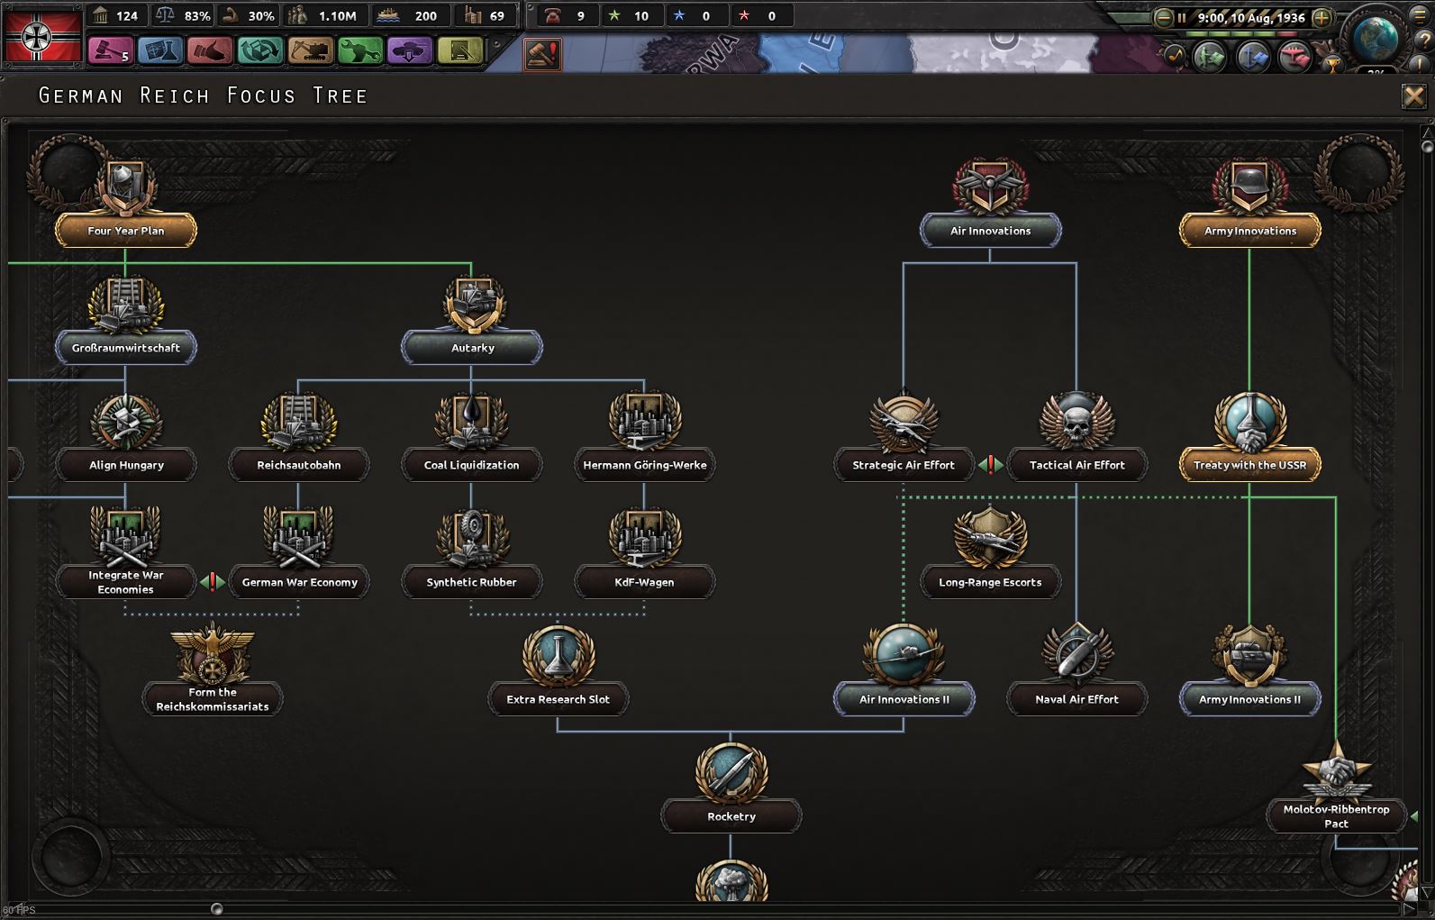Click the stability 83% indicator
This screenshot has width=1435, height=920.
coord(184,16)
